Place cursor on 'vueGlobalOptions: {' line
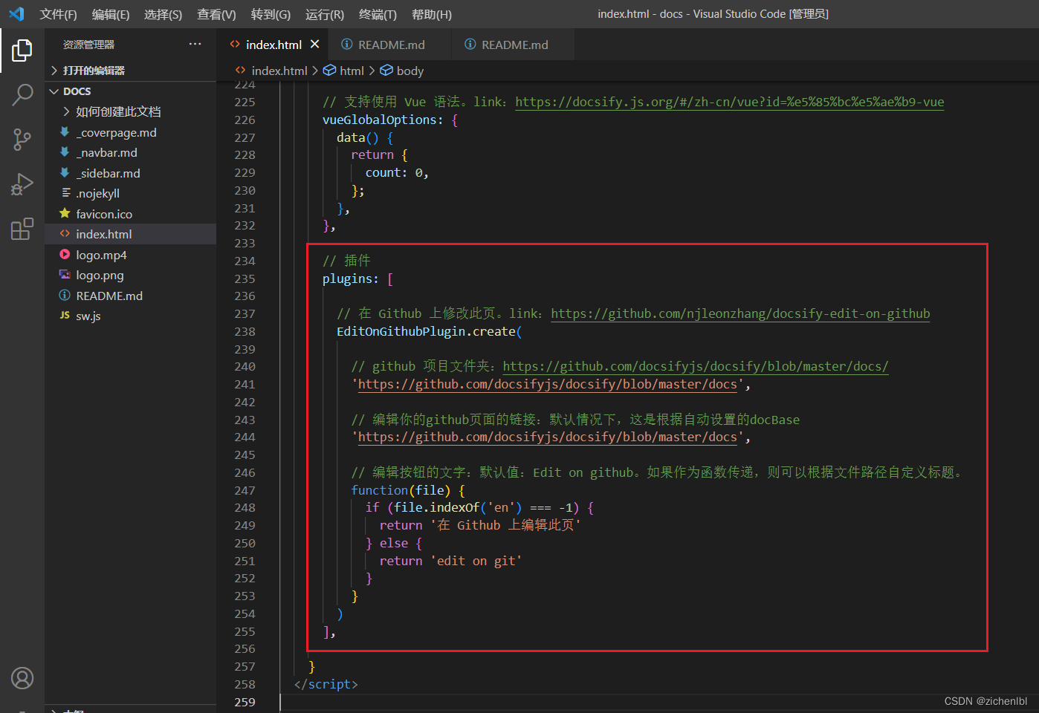Image resolution: width=1039 pixels, height=713 pixels. (x=389, y=120)
